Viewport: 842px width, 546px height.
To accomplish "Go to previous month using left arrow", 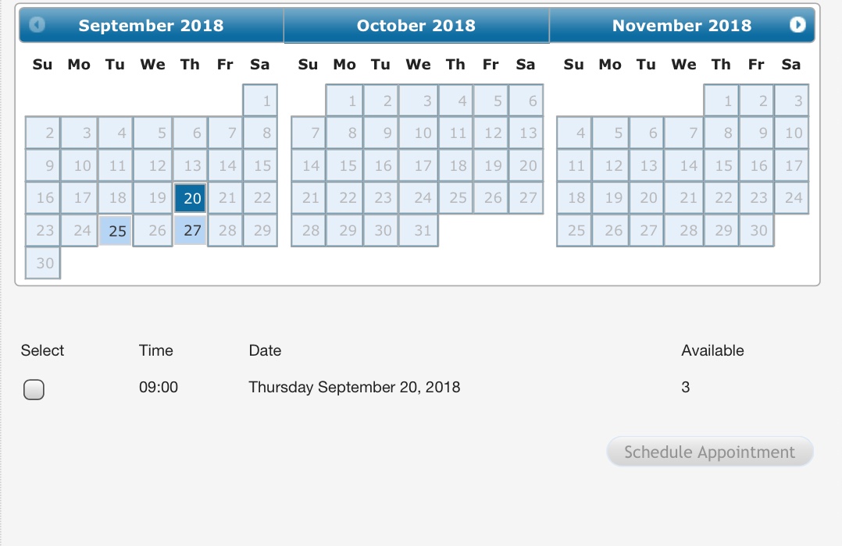I will tap(37, 25).
